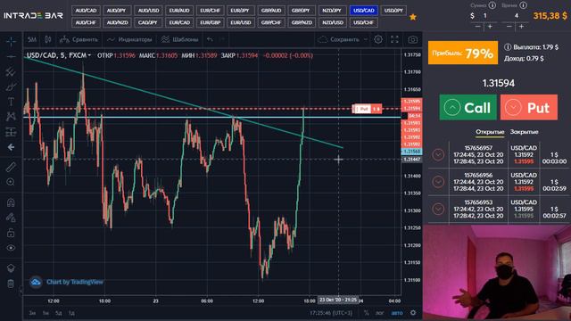Take a chart snapshot with camera icon
The width and height of the screenshot is (571, 321).
[412, 39]
